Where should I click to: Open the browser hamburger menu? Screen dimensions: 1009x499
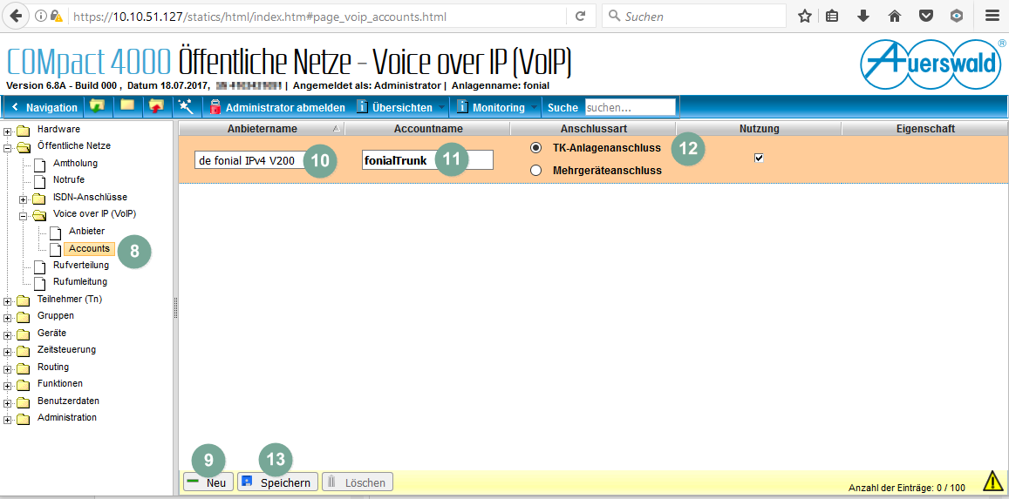click(992, 16)
